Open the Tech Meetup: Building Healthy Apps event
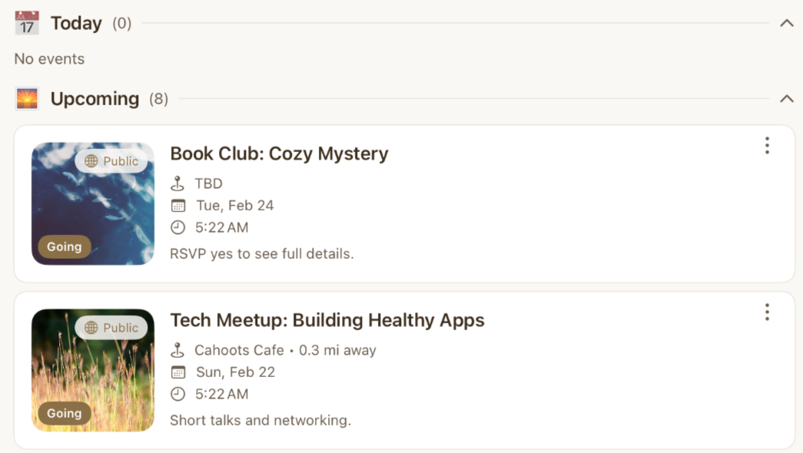This screenshot has height=453, width=803. pyautogui.click(x=326, y=320)
